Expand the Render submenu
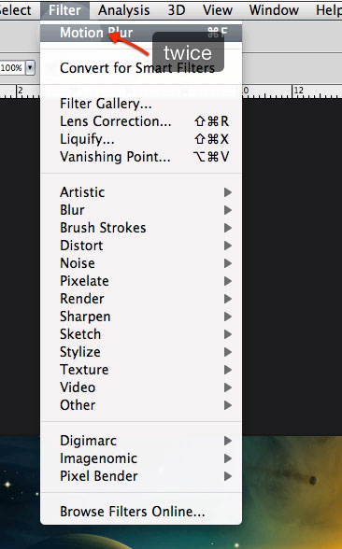 (x=141, y=299)
